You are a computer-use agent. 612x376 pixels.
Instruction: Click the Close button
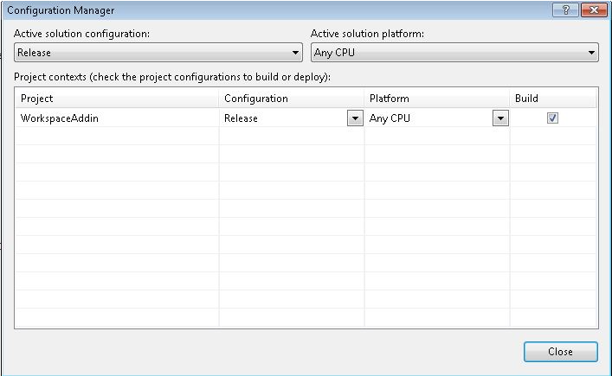tap(560, 352)
